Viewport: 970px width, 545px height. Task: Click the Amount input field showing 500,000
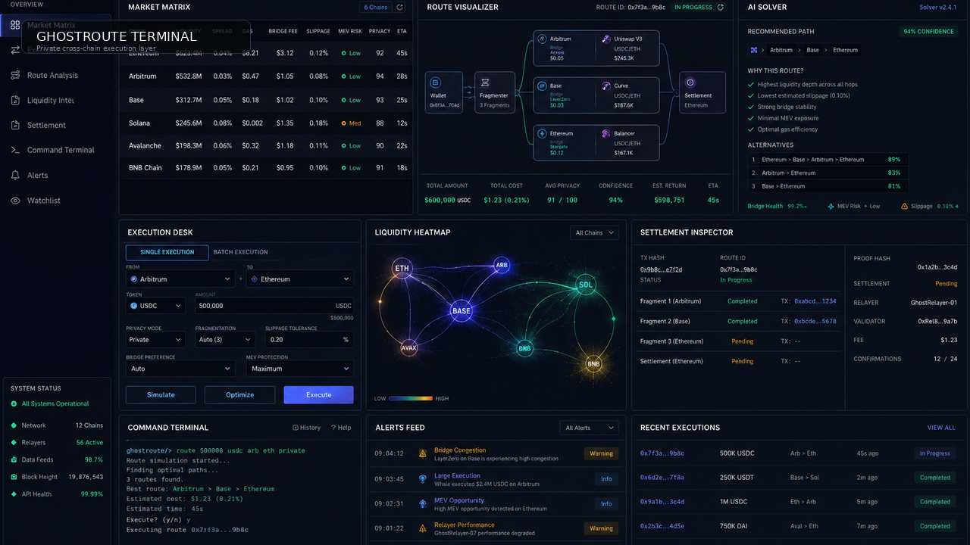click(x=274, y=305)
